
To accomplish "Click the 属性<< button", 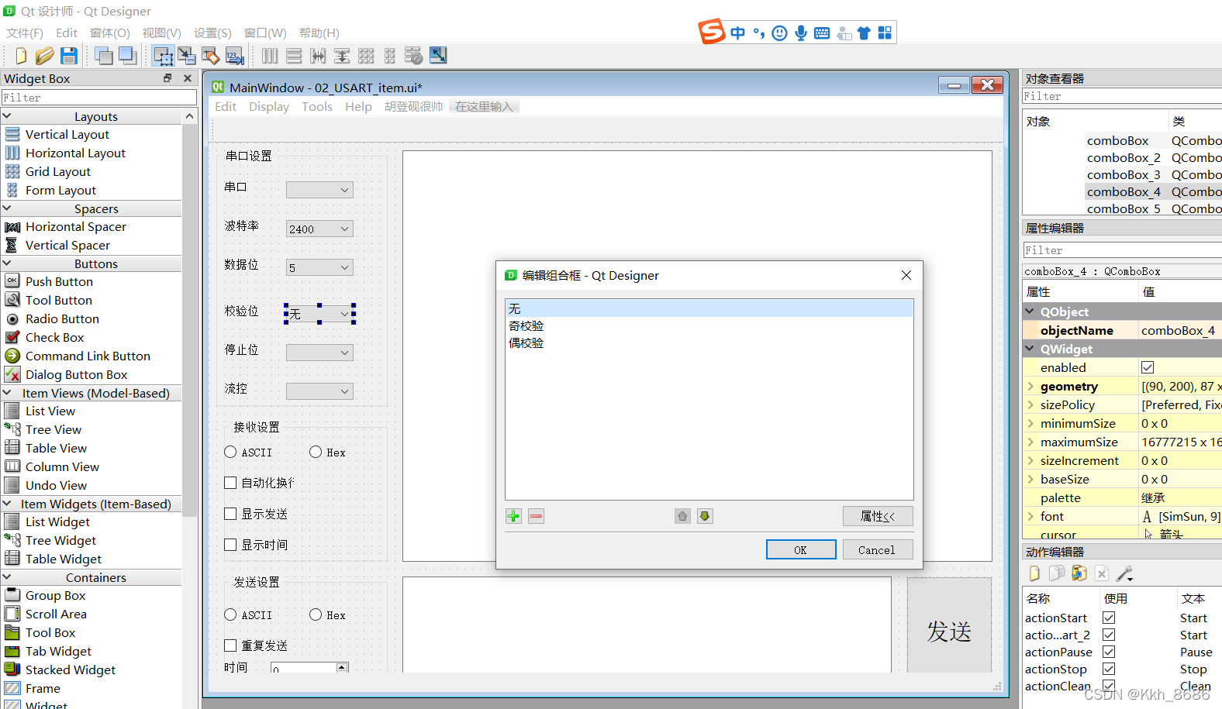I will point(878,516).
